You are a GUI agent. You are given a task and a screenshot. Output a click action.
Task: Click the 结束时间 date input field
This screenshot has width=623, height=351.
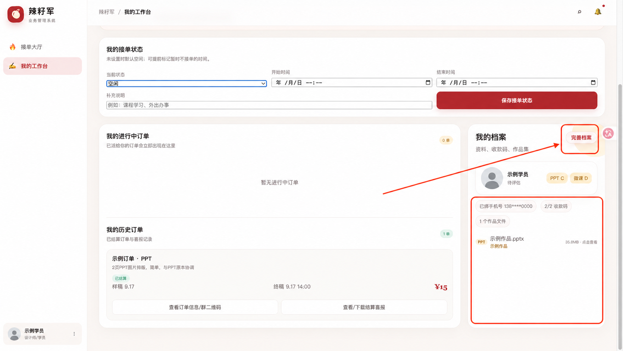point(517,82)
